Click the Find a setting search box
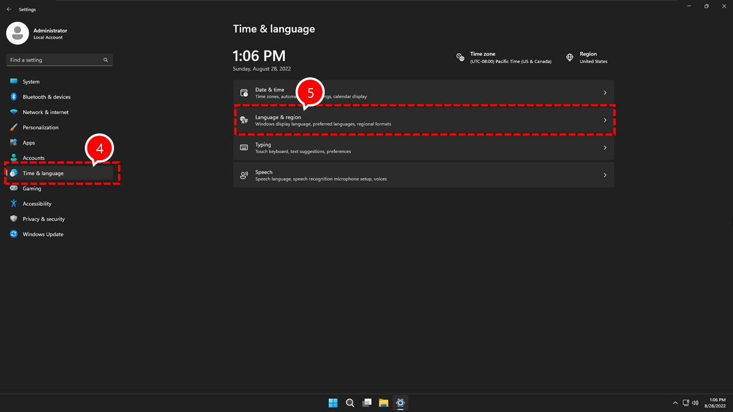733x412 pixels. coord(57,60)
